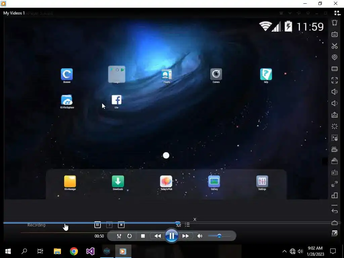Image resolution: width=344 pixels, height=258 pixels.
Task: Click the gamepad controller icon in the sidebar
Action: 334,172
